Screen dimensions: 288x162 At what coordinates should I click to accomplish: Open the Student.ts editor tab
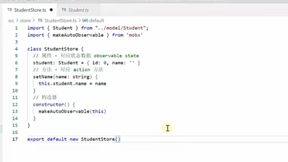[x=78, y=10]
